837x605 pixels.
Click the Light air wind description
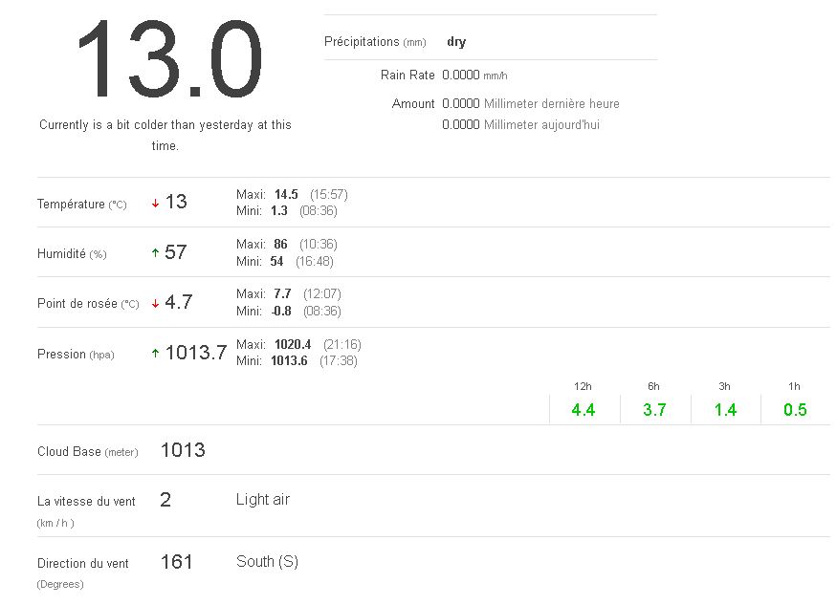(263, 500)
